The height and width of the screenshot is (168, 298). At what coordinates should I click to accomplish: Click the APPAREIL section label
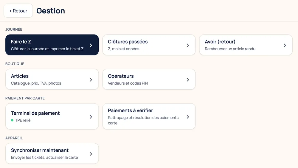(x=14, y=138)
